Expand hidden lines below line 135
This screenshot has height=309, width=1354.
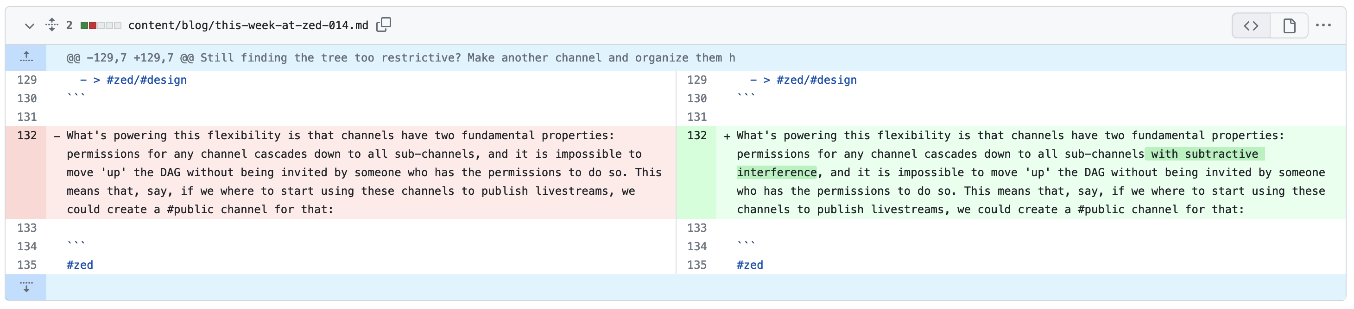pos(26,287)
